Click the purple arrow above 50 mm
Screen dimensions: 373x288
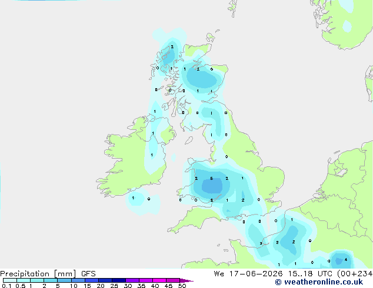point(186,280)
